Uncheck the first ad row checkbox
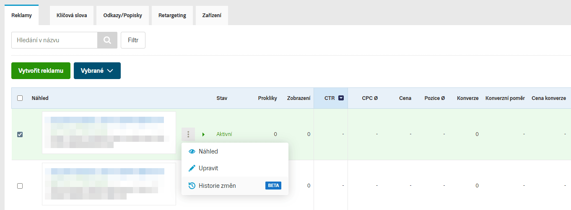 click(x=20, y=134)
